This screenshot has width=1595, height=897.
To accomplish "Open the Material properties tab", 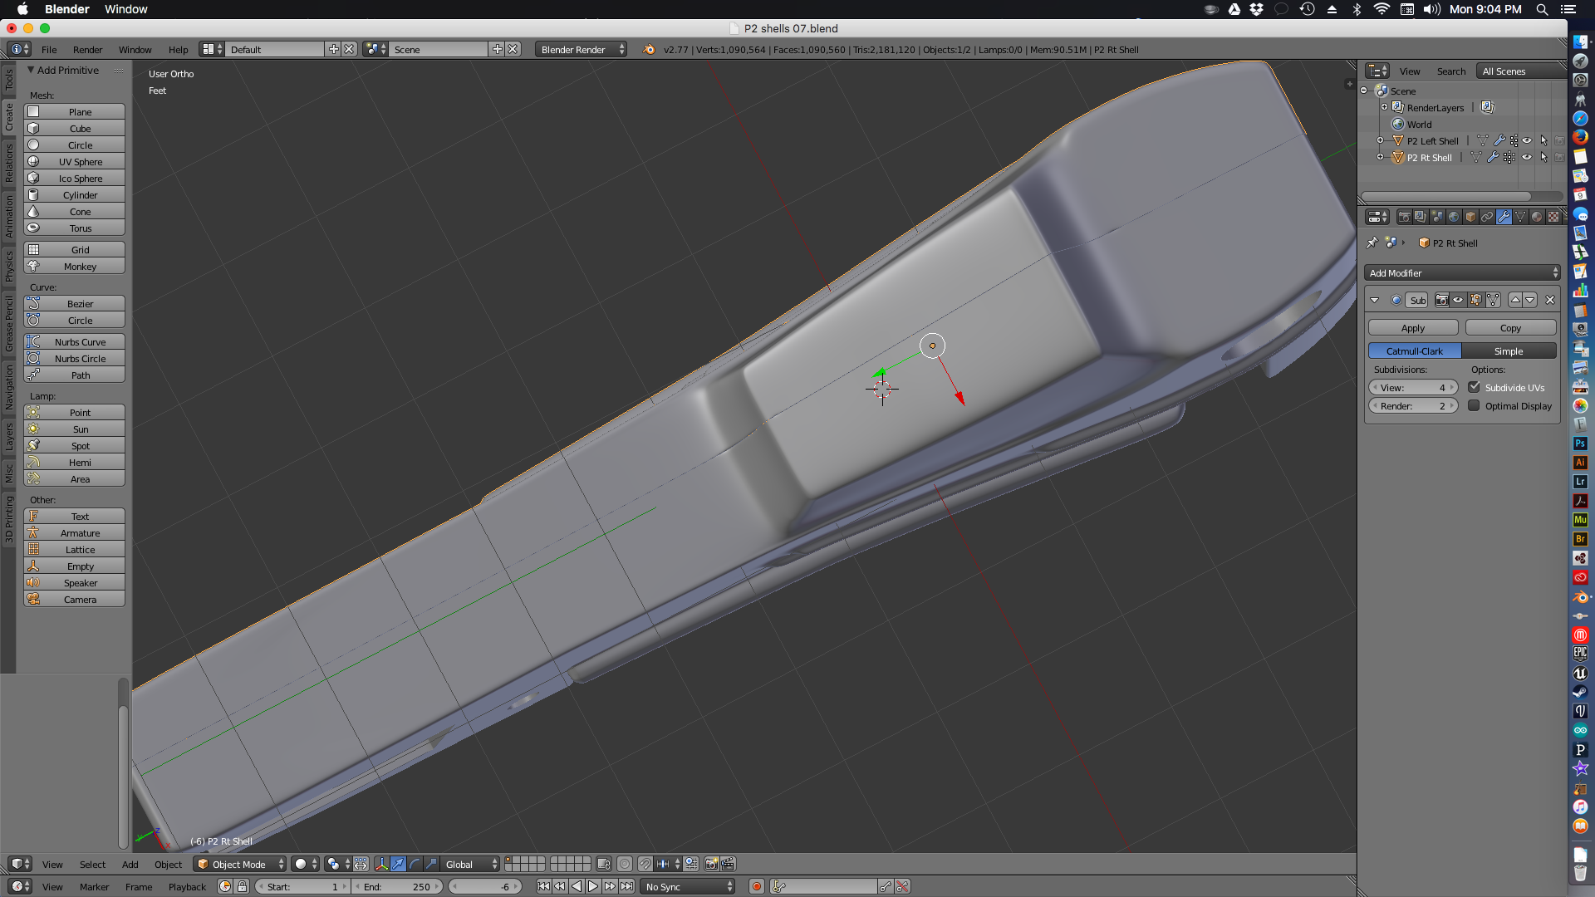I will tap(1537, 217).
